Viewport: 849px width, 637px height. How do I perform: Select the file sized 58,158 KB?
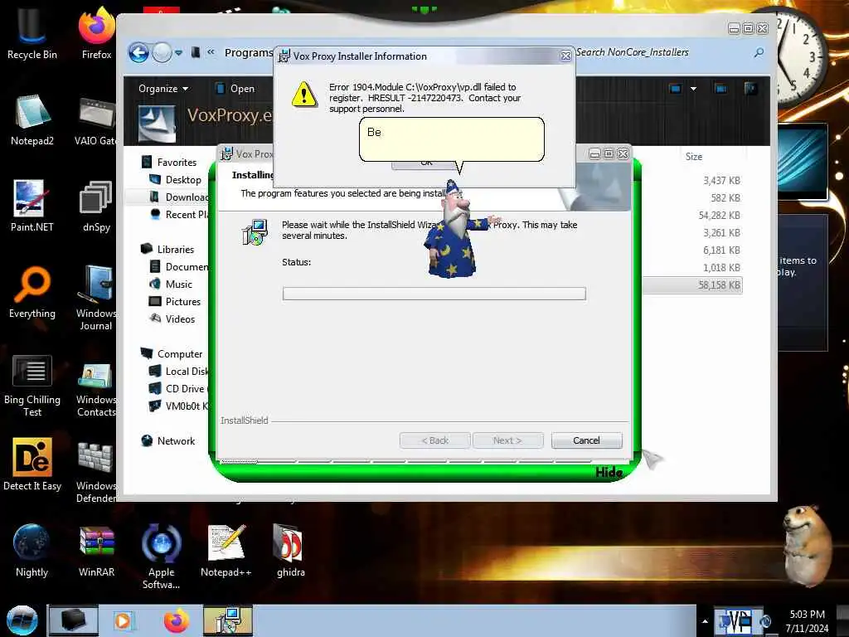click(x=692, y=285)
